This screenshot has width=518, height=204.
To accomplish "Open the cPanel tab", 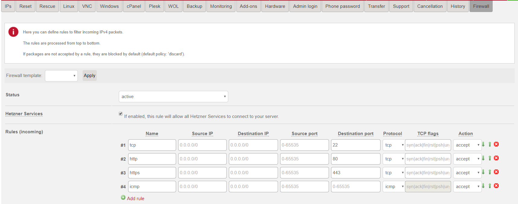I will pyautogui.click(x=134, y=6).
